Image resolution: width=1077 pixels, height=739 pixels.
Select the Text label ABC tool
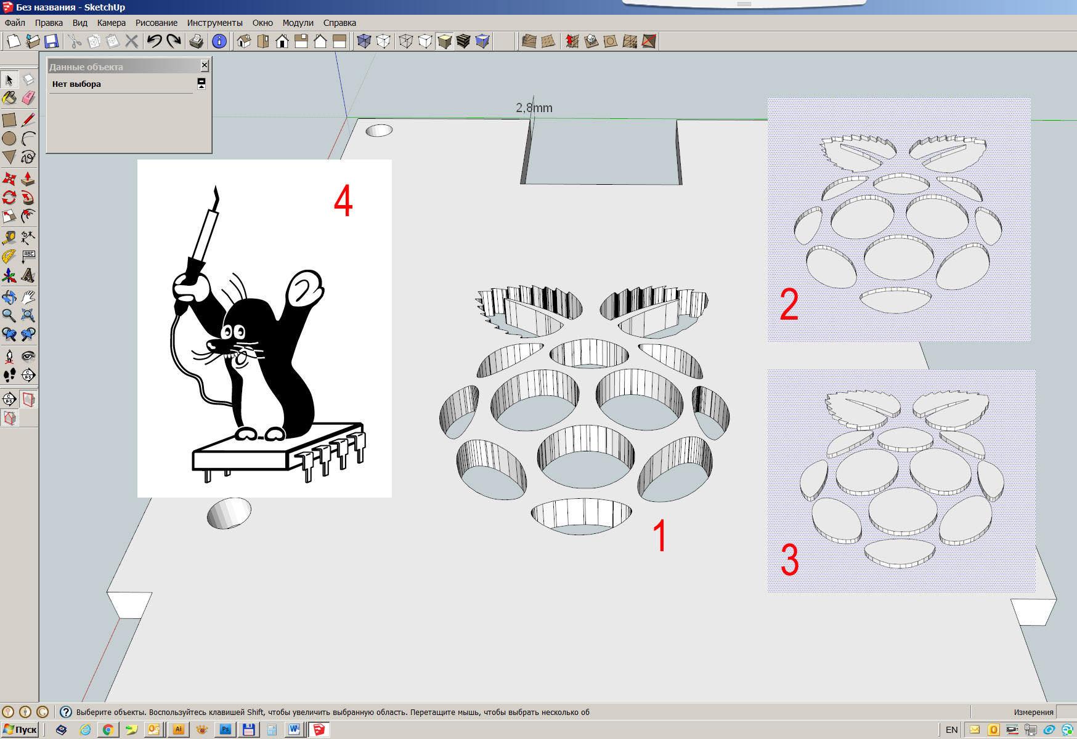point(28,256)
